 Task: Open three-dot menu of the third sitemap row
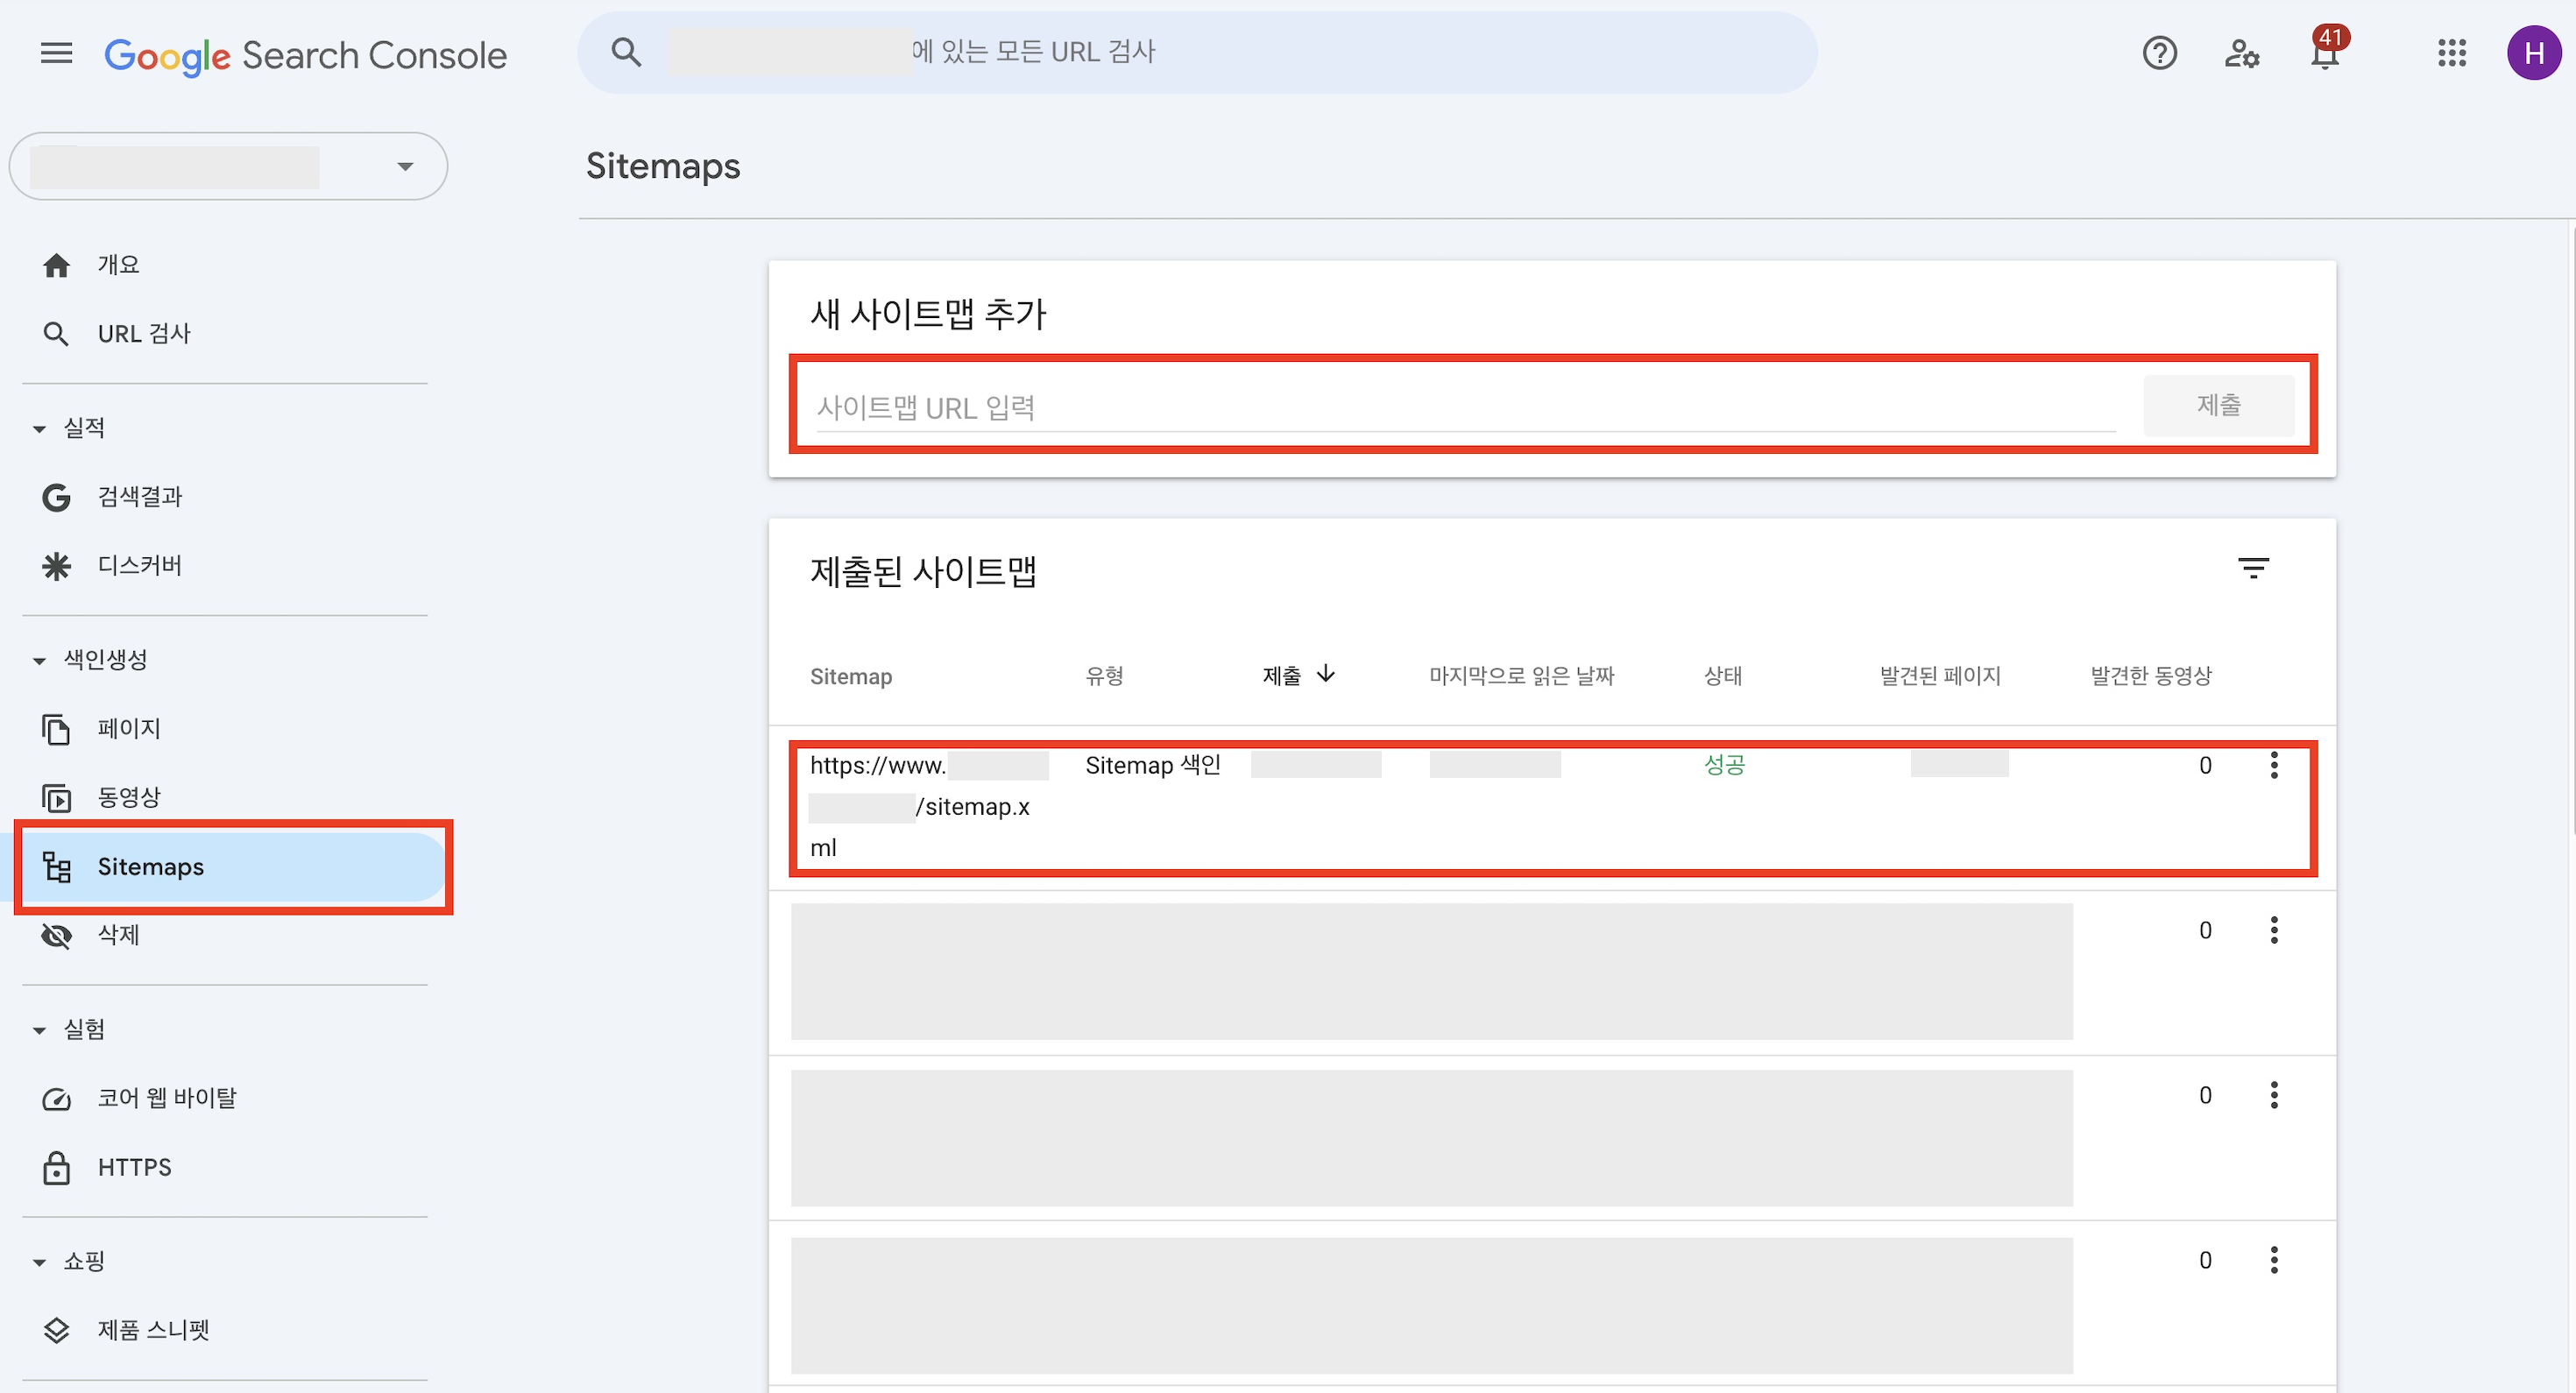[x=2274, y=1096]
